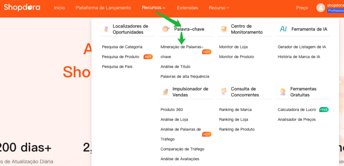Go to Gerador de Listagem de IA
This screenshot has width=344, height=166.
302,47
